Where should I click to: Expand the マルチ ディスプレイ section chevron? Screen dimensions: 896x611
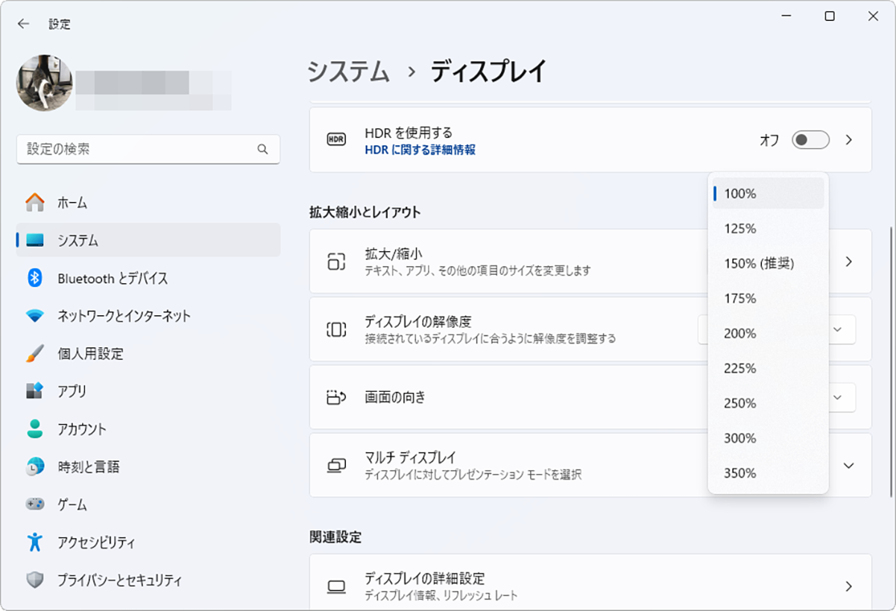pos(848,466)
